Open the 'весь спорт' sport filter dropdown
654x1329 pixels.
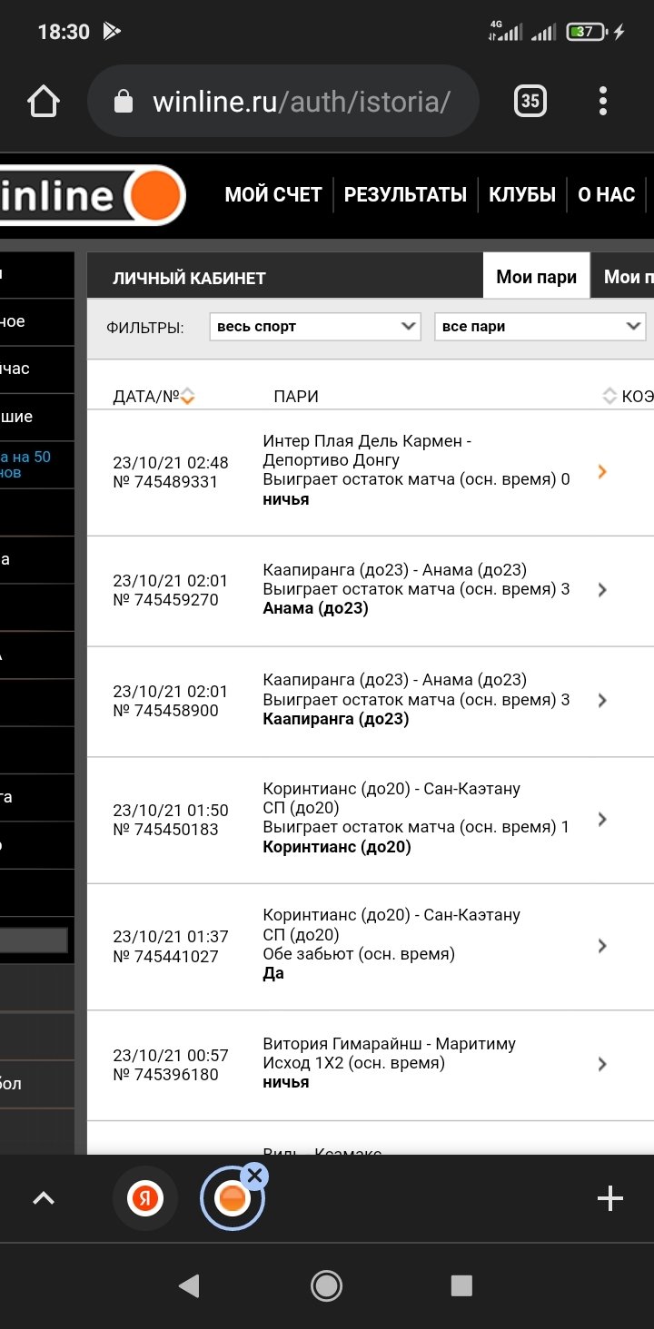coord(314,327)
